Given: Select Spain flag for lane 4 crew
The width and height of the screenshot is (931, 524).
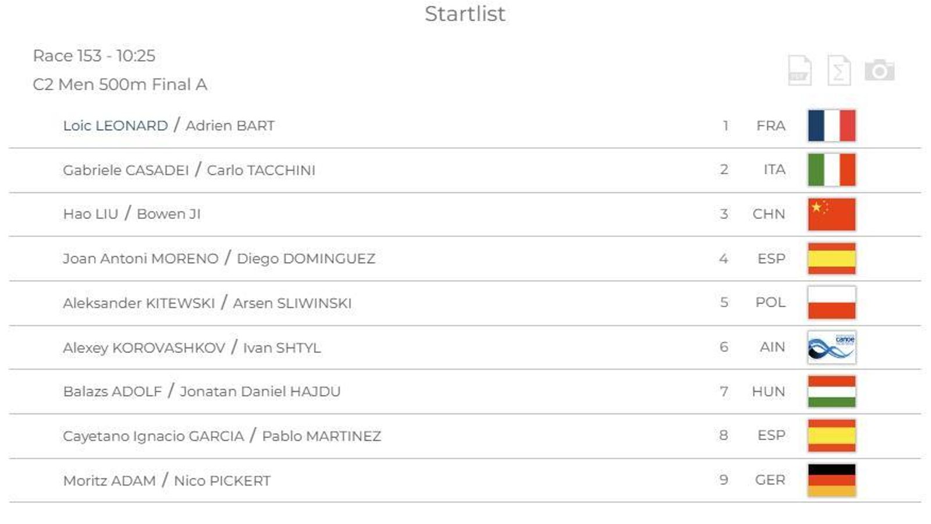Looking at the screenshot, I should 831,259.
